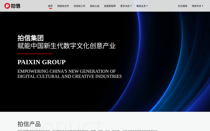Viewport: 210px width, 131px height.
Task: Open the 在拍信工作 page
Action: (80, 6)
